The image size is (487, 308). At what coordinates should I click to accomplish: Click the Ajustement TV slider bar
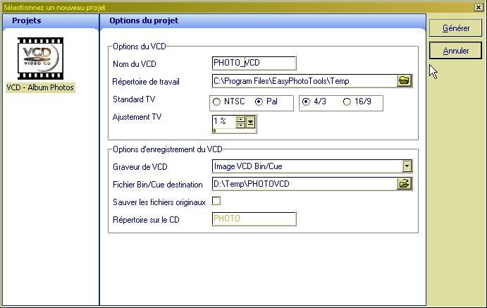(x=234, y=131)
